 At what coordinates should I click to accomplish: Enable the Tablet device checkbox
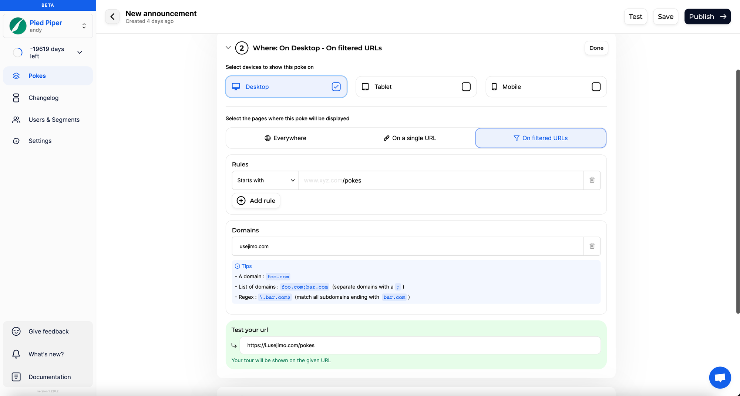pyautogui.click(x=466, y=87)
